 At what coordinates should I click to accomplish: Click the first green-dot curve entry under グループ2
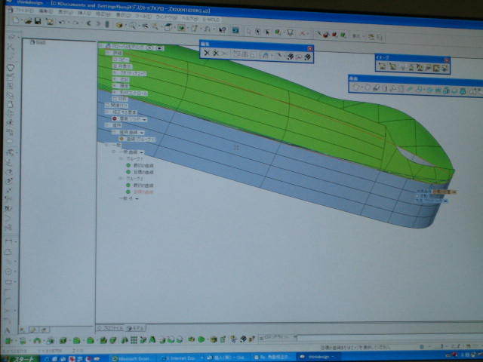[143, 186]
